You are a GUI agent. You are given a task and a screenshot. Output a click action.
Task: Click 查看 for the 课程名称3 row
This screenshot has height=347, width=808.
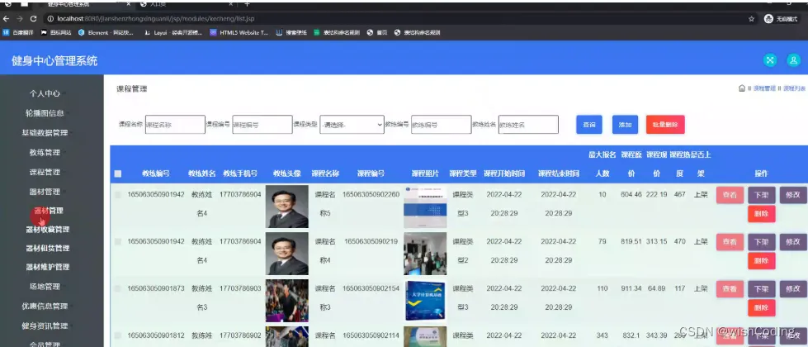730,288
